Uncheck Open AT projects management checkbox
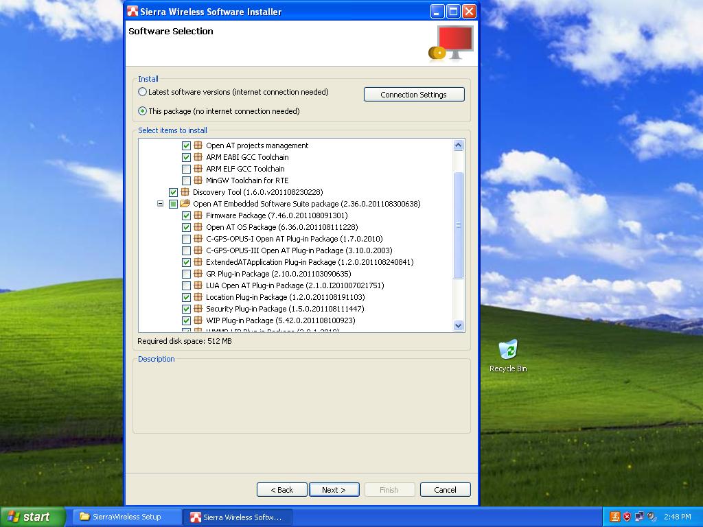 [186, 145]
